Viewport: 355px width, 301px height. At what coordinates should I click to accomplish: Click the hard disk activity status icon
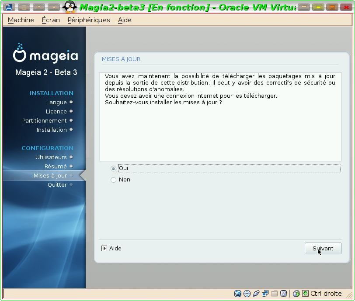238,294
